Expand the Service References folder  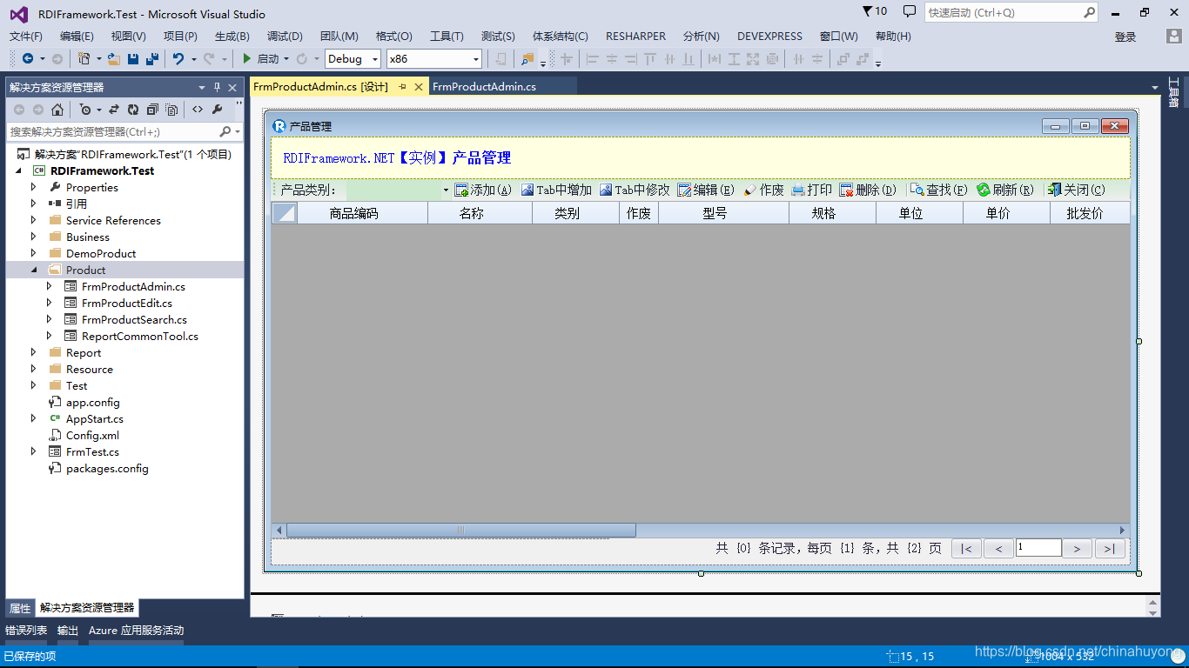[x=34, y=220]
